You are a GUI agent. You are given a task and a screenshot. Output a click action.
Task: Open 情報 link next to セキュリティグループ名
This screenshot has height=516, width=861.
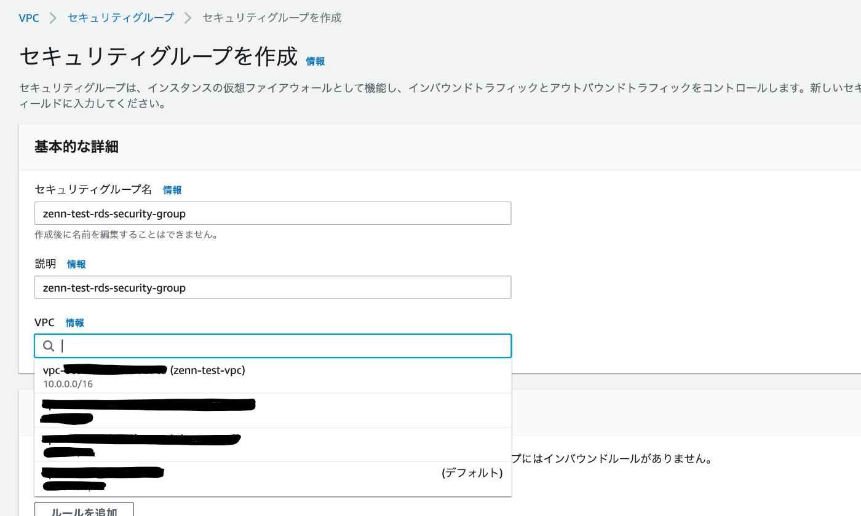(x=172, y=190)
